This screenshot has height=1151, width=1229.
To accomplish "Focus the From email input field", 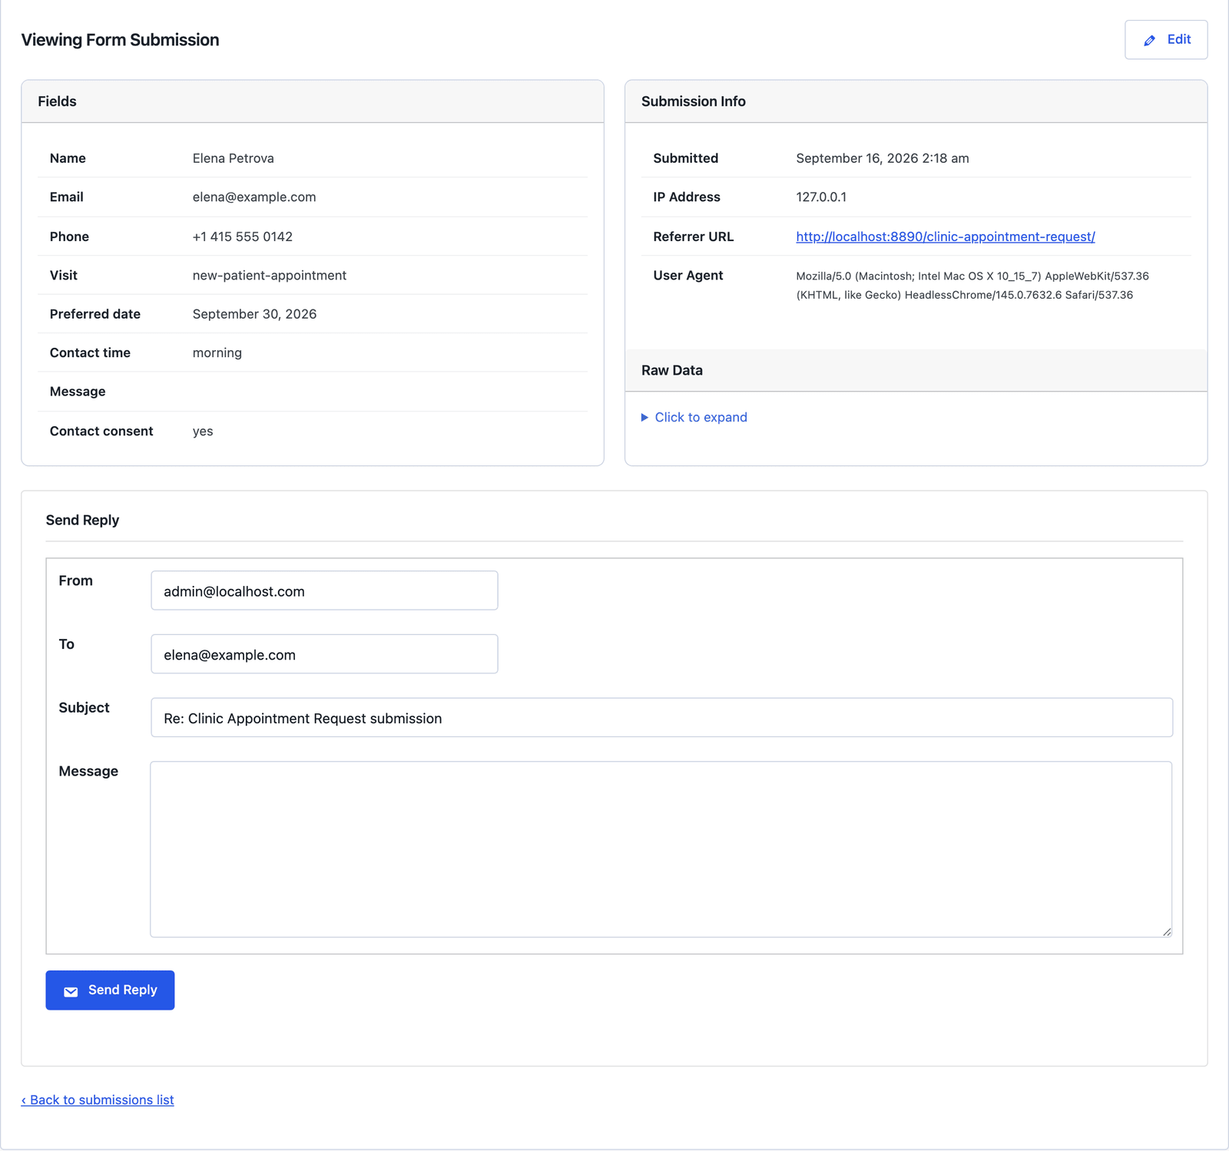I will [x=324, y=590].
